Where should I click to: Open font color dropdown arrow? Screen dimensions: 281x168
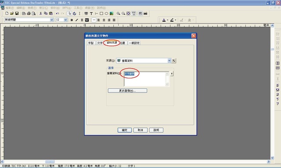click(x=168, y=20)
